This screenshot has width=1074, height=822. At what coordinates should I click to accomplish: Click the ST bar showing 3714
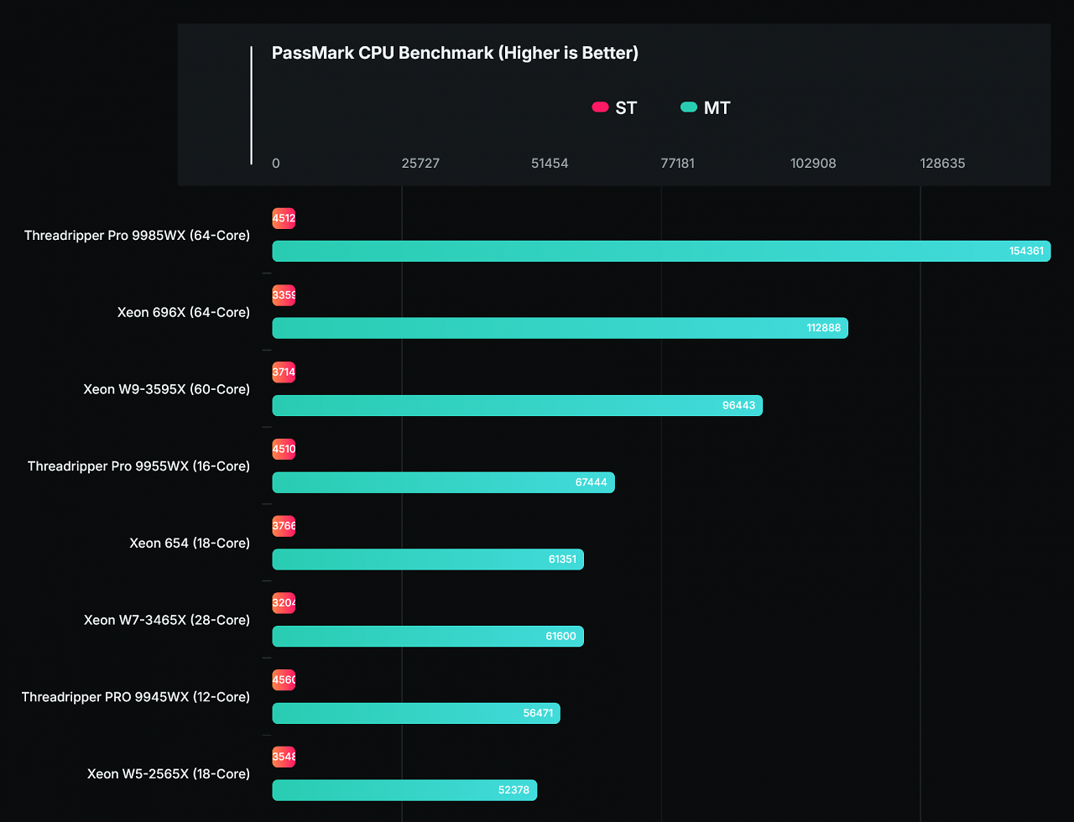click(x=284, y=372)
